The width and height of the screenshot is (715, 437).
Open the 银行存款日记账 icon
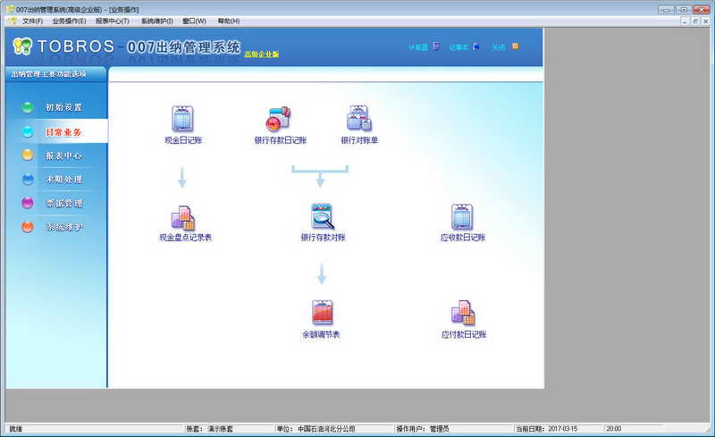coord(279,119)
